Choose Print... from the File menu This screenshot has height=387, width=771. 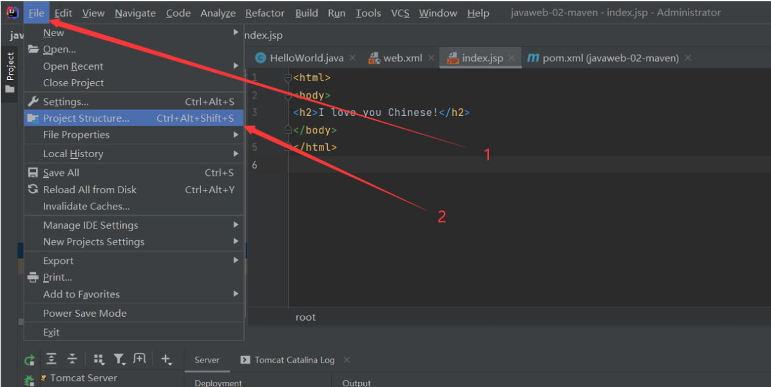point(134,278)
